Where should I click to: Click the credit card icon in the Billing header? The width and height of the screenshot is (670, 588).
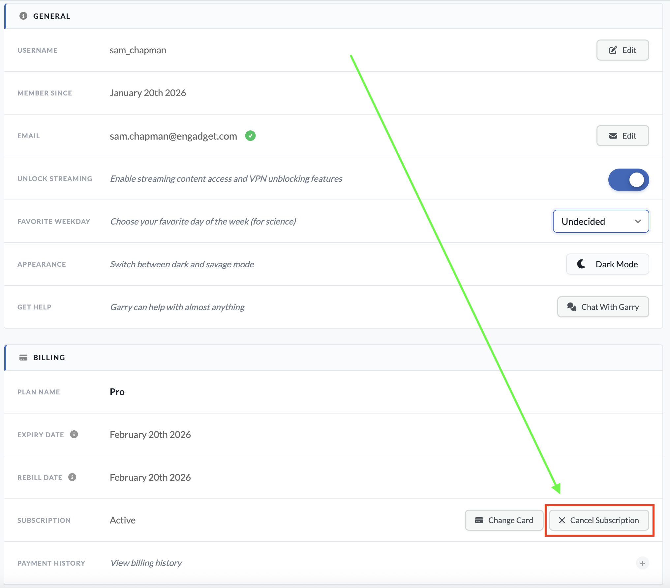coord(23,357)
